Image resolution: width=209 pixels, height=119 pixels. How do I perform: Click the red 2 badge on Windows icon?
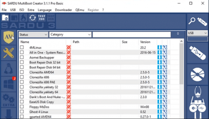point(14,78)
